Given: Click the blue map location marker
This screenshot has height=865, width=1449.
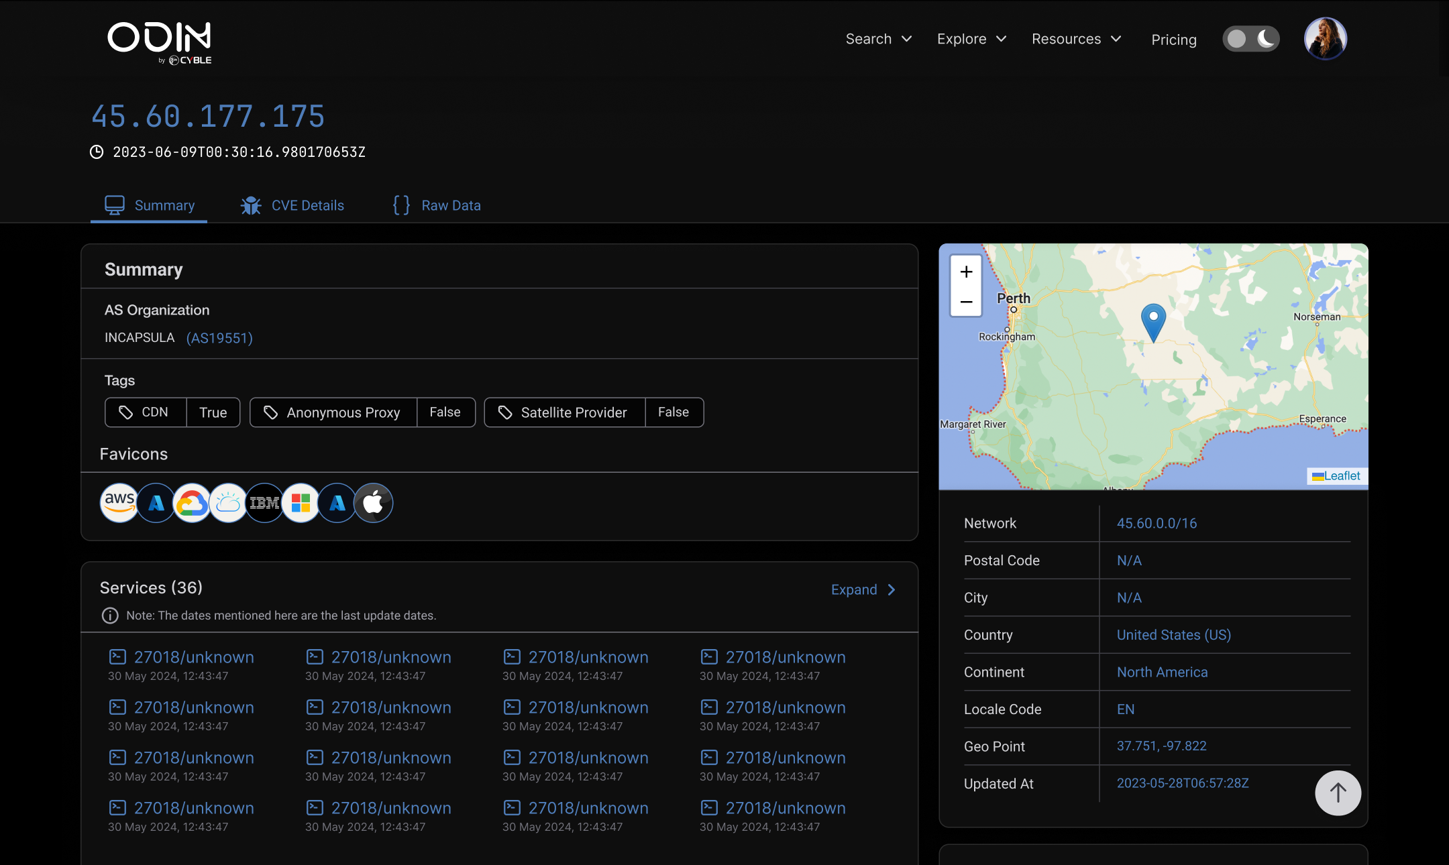Looking at the screenshot, I should click(x=1153, y=323).
